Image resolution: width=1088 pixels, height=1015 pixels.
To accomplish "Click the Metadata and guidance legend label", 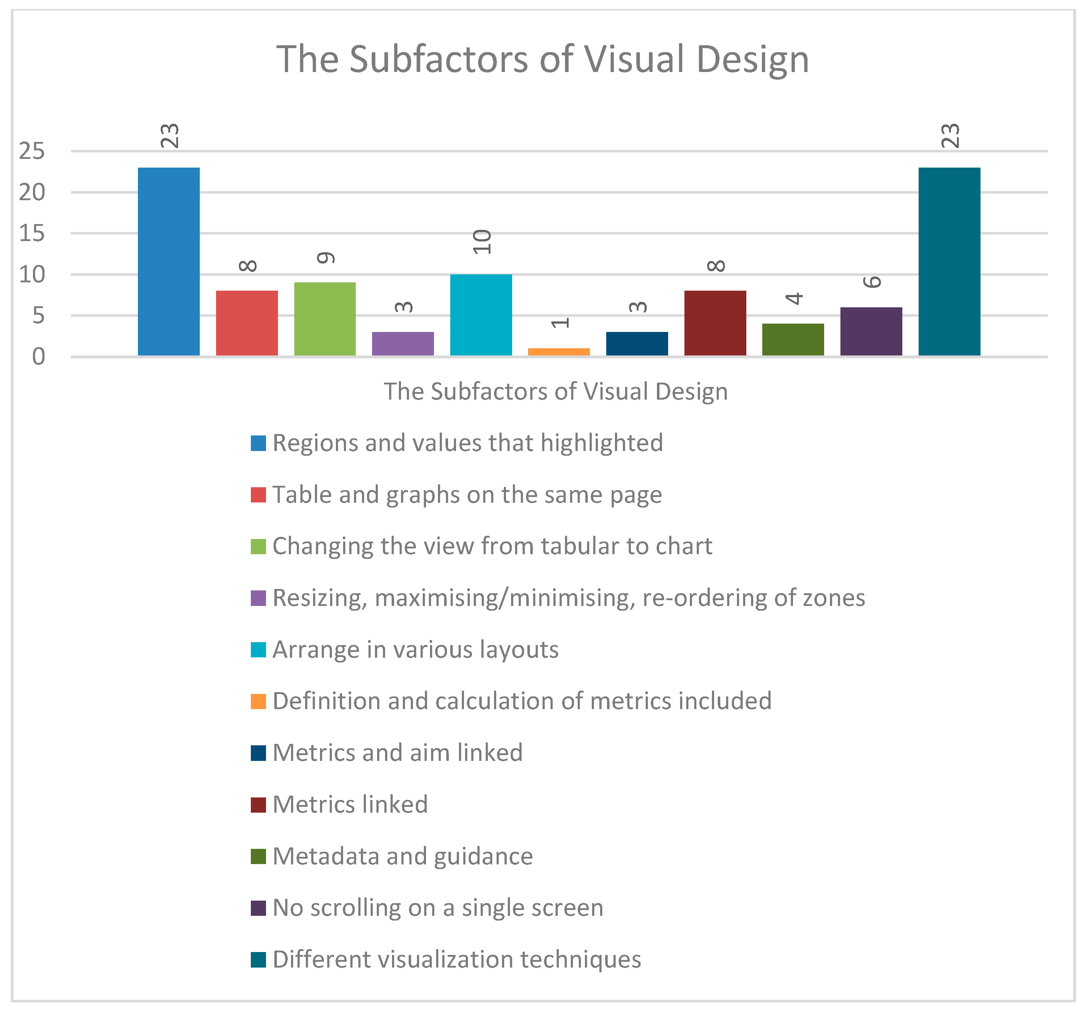I will coord(402,856).
